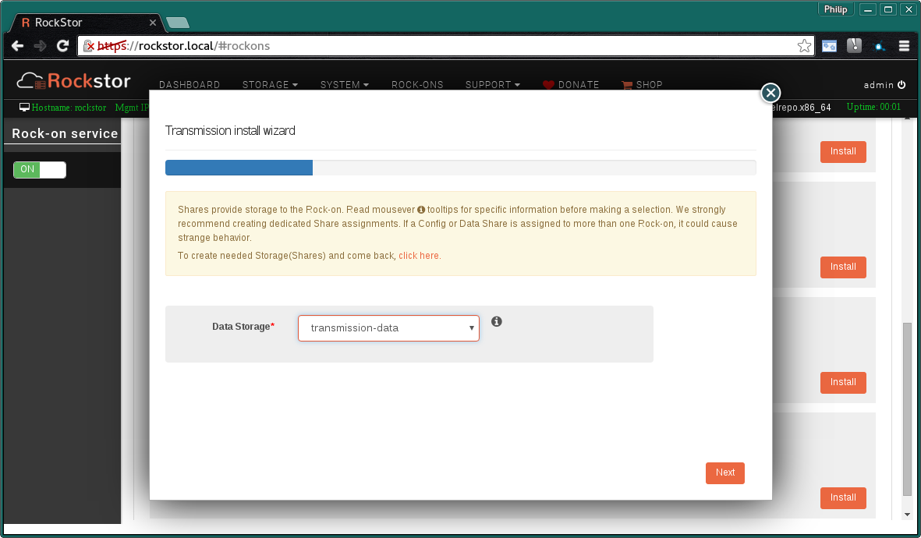Click the monitor icon beside Hostname
This screenshot has height=538, width=921.
pyautogui.click(x=24, y=108)
